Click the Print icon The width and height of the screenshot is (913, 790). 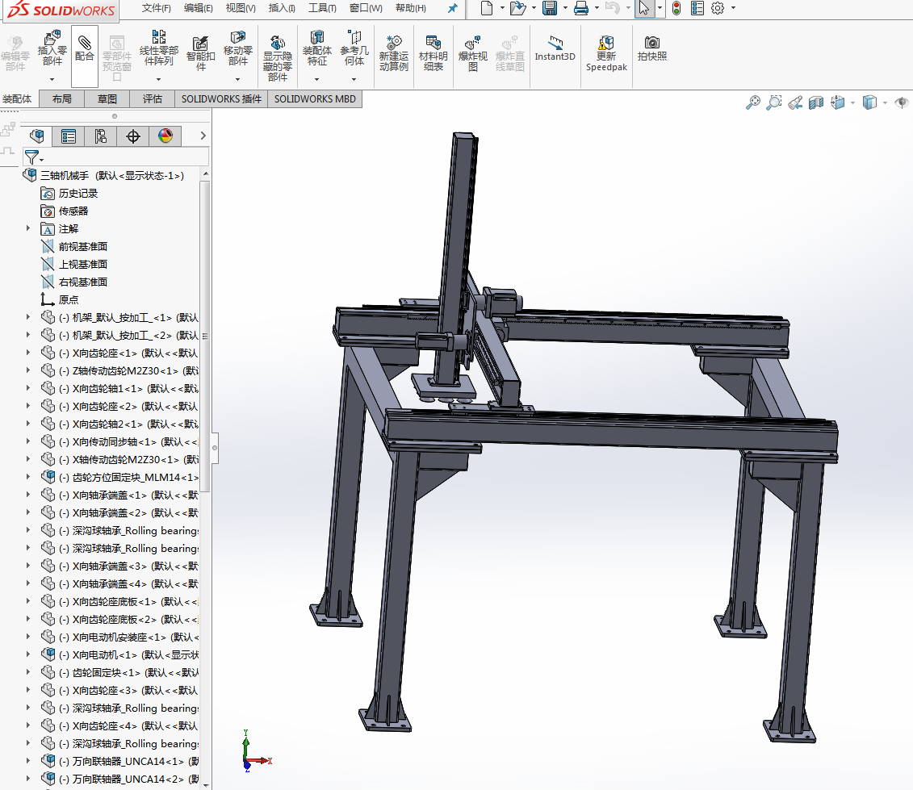coord(580,8)
